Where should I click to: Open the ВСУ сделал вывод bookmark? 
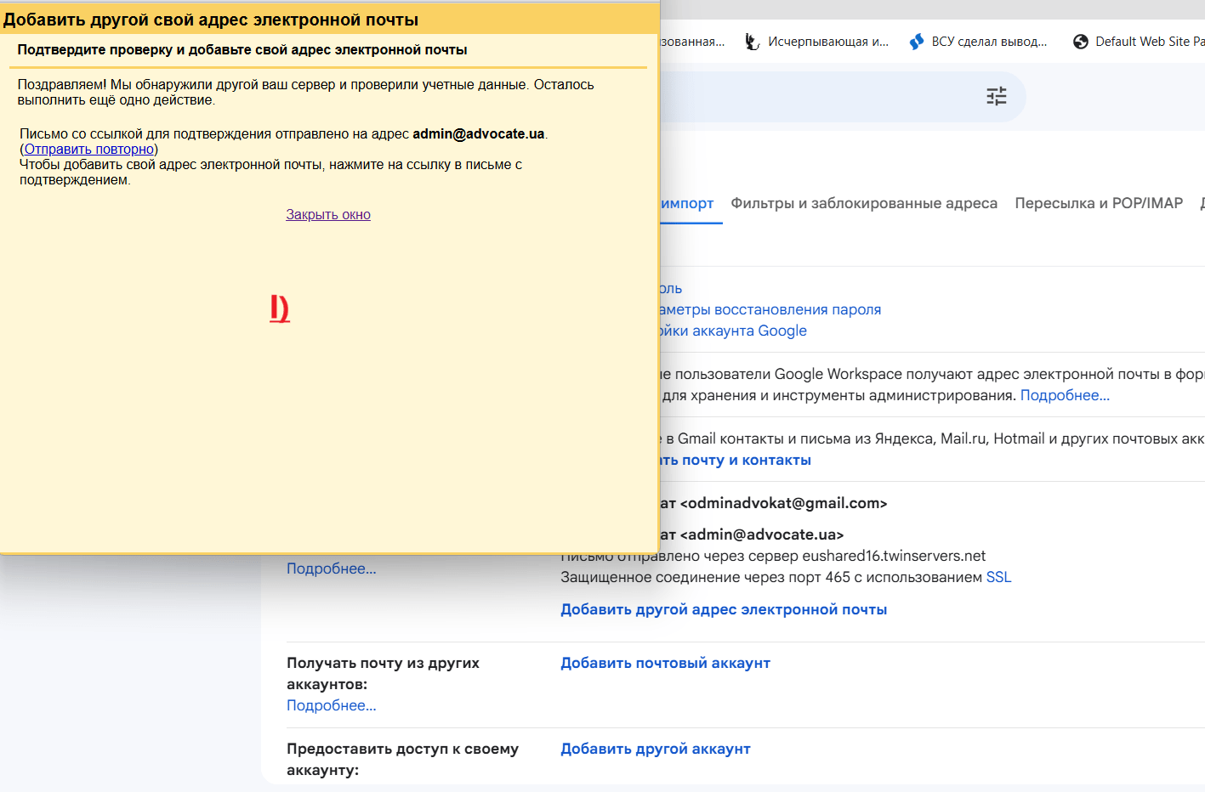click(x=978, y=42)
